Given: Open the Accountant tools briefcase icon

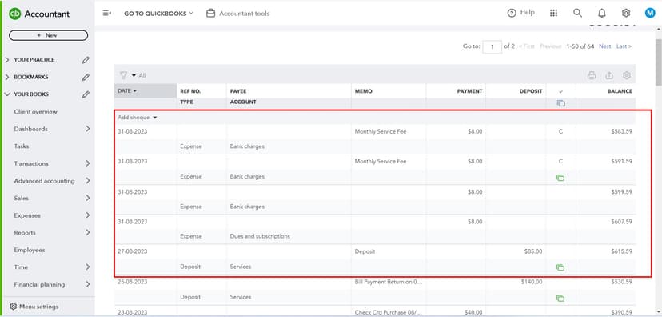Looking at the screenshot, I should point(211,13).
